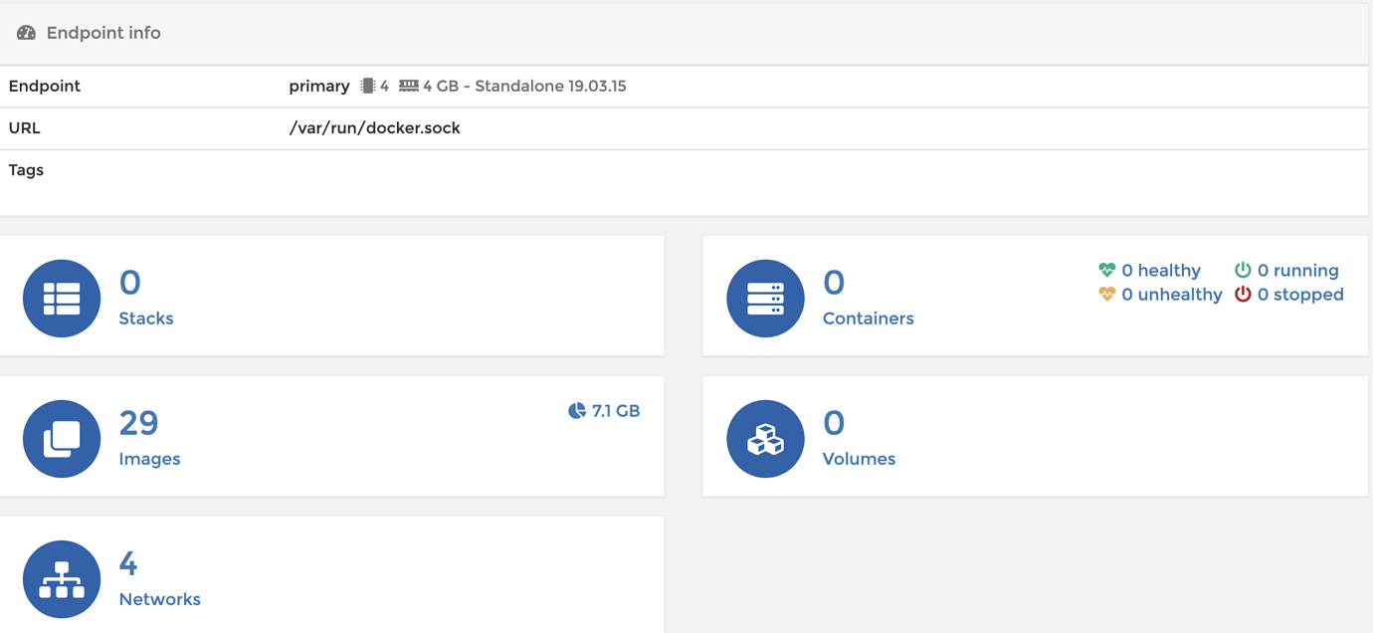This screenshot has height=633, width=1373.
Task: Click the gauge icon in Endpoint info header
Action: 26,32
